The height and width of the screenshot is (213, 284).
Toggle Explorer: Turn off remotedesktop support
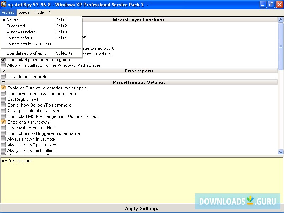tap(3, 88)
